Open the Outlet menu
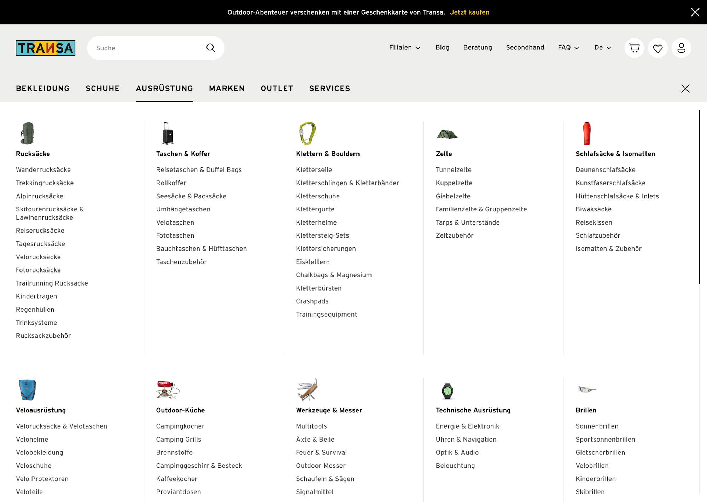Viewport: 707px width, 502px height. click(277, 89)
